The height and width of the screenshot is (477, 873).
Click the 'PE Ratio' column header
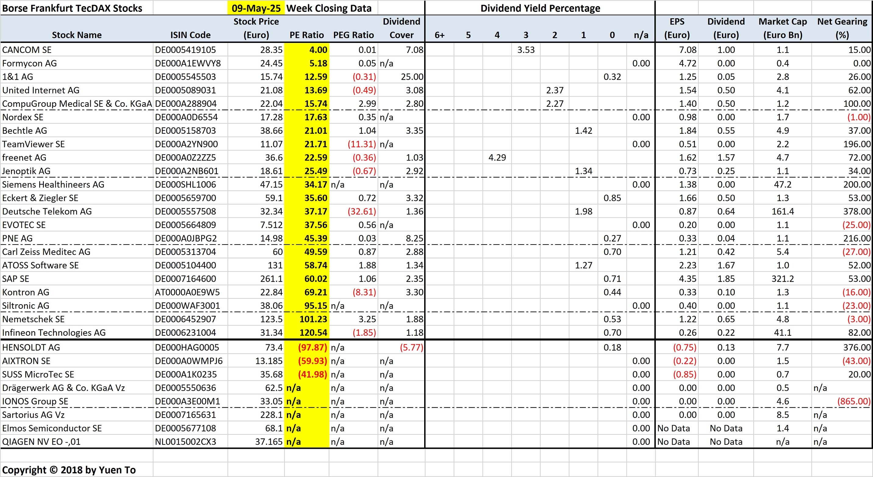(x=306, y=35)
